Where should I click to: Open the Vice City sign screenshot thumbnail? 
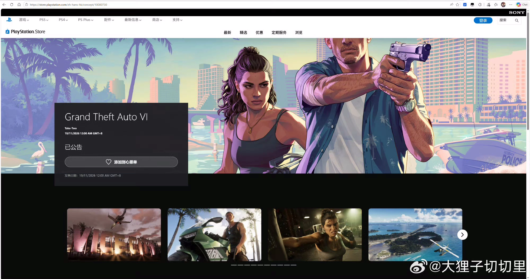pyautogui.click(x=114, y=235)
